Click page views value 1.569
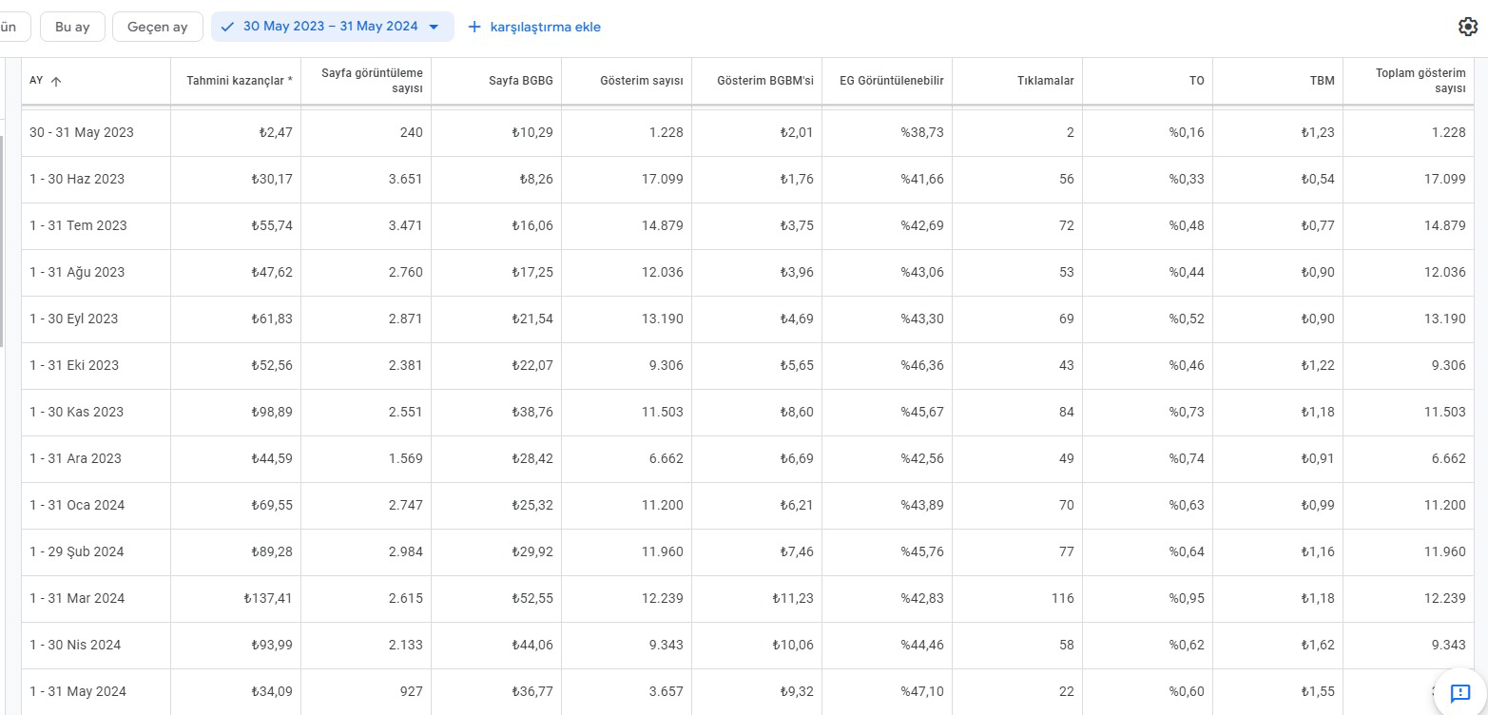 pyautogui.click(x=406, y=459)
